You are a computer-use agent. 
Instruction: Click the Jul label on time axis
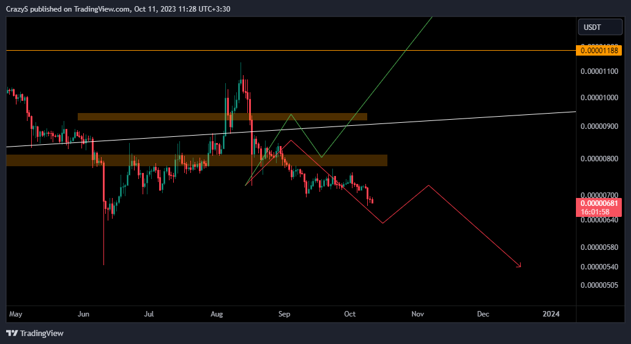tap(149, 314)
